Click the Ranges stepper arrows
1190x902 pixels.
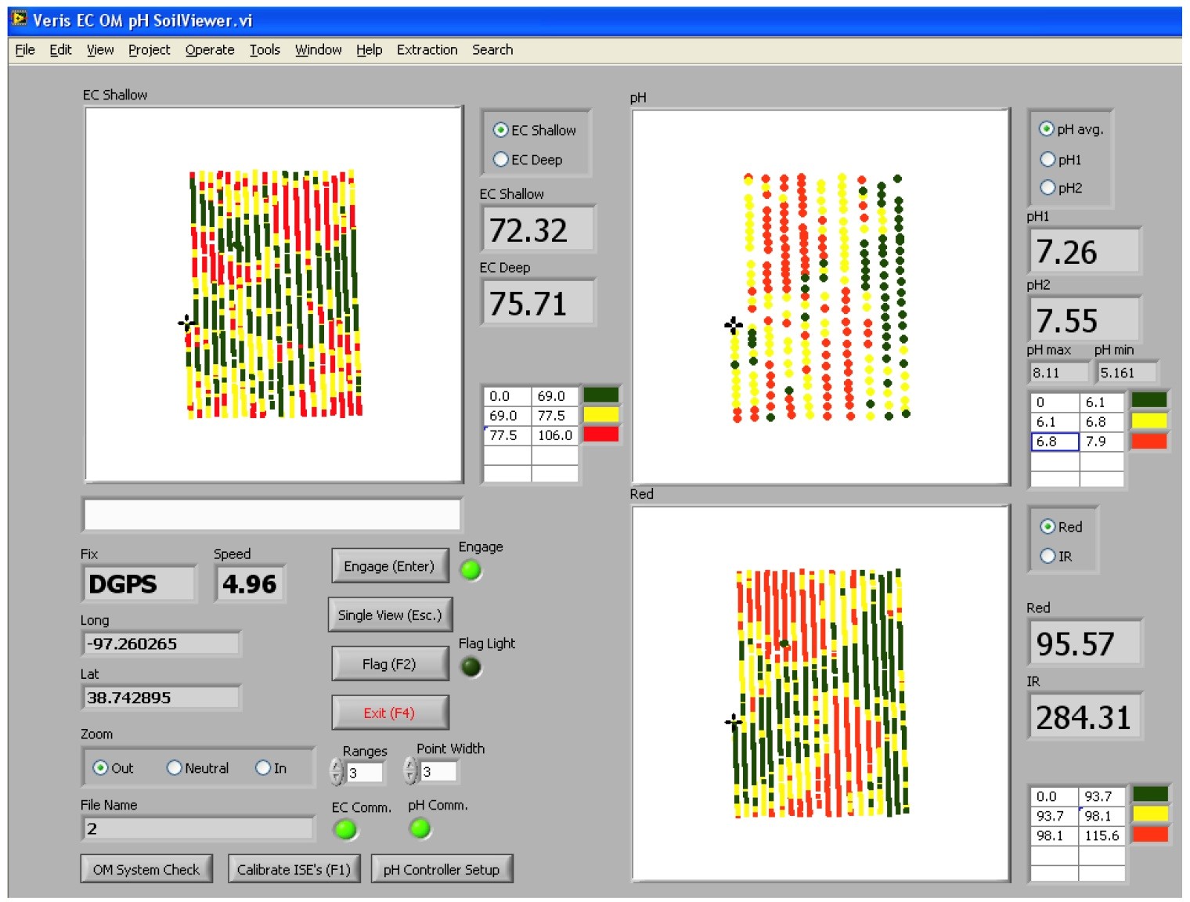click(x=337, y=772)
